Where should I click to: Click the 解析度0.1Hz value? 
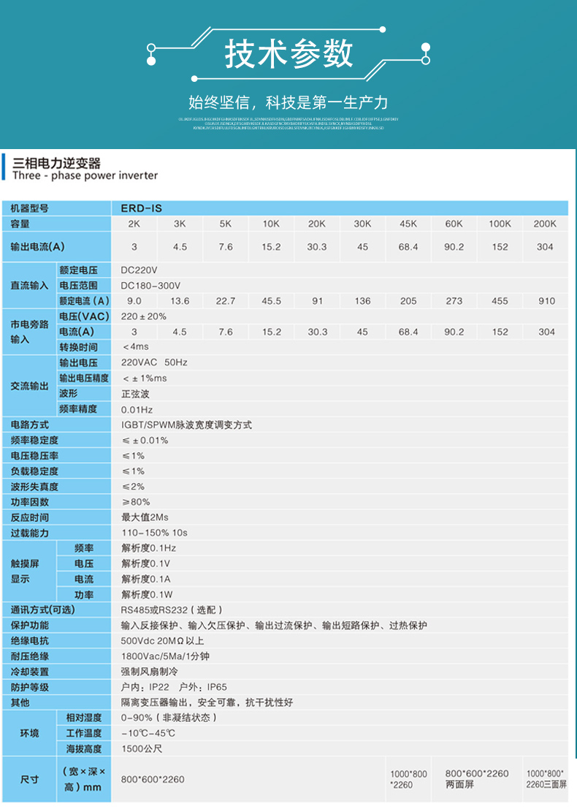click(x=148, y=548)
